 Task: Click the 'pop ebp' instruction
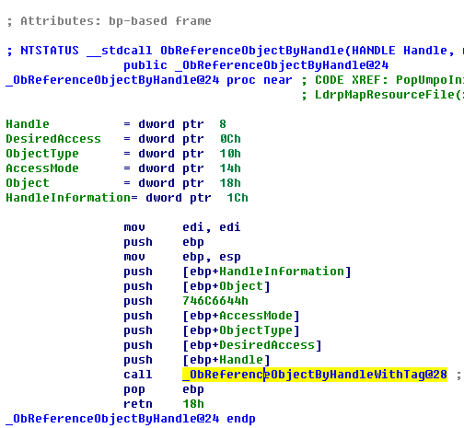pyautogui.click(x=164, y=389)
